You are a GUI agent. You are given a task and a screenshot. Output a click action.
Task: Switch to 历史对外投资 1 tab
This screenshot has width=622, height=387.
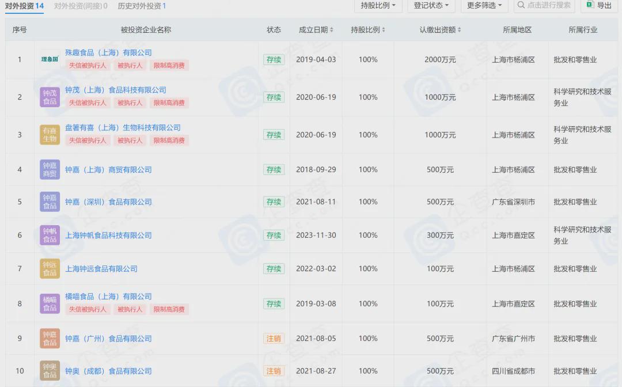(x=142, y=6)
